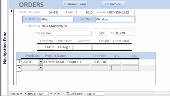The height and width of the screenshot is (96, 170).
Task: Select the new row asterisk selector
Action: pos(19,68)
